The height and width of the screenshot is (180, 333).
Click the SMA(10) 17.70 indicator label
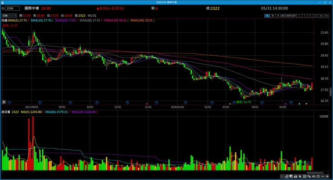click(x=41, y=20)
